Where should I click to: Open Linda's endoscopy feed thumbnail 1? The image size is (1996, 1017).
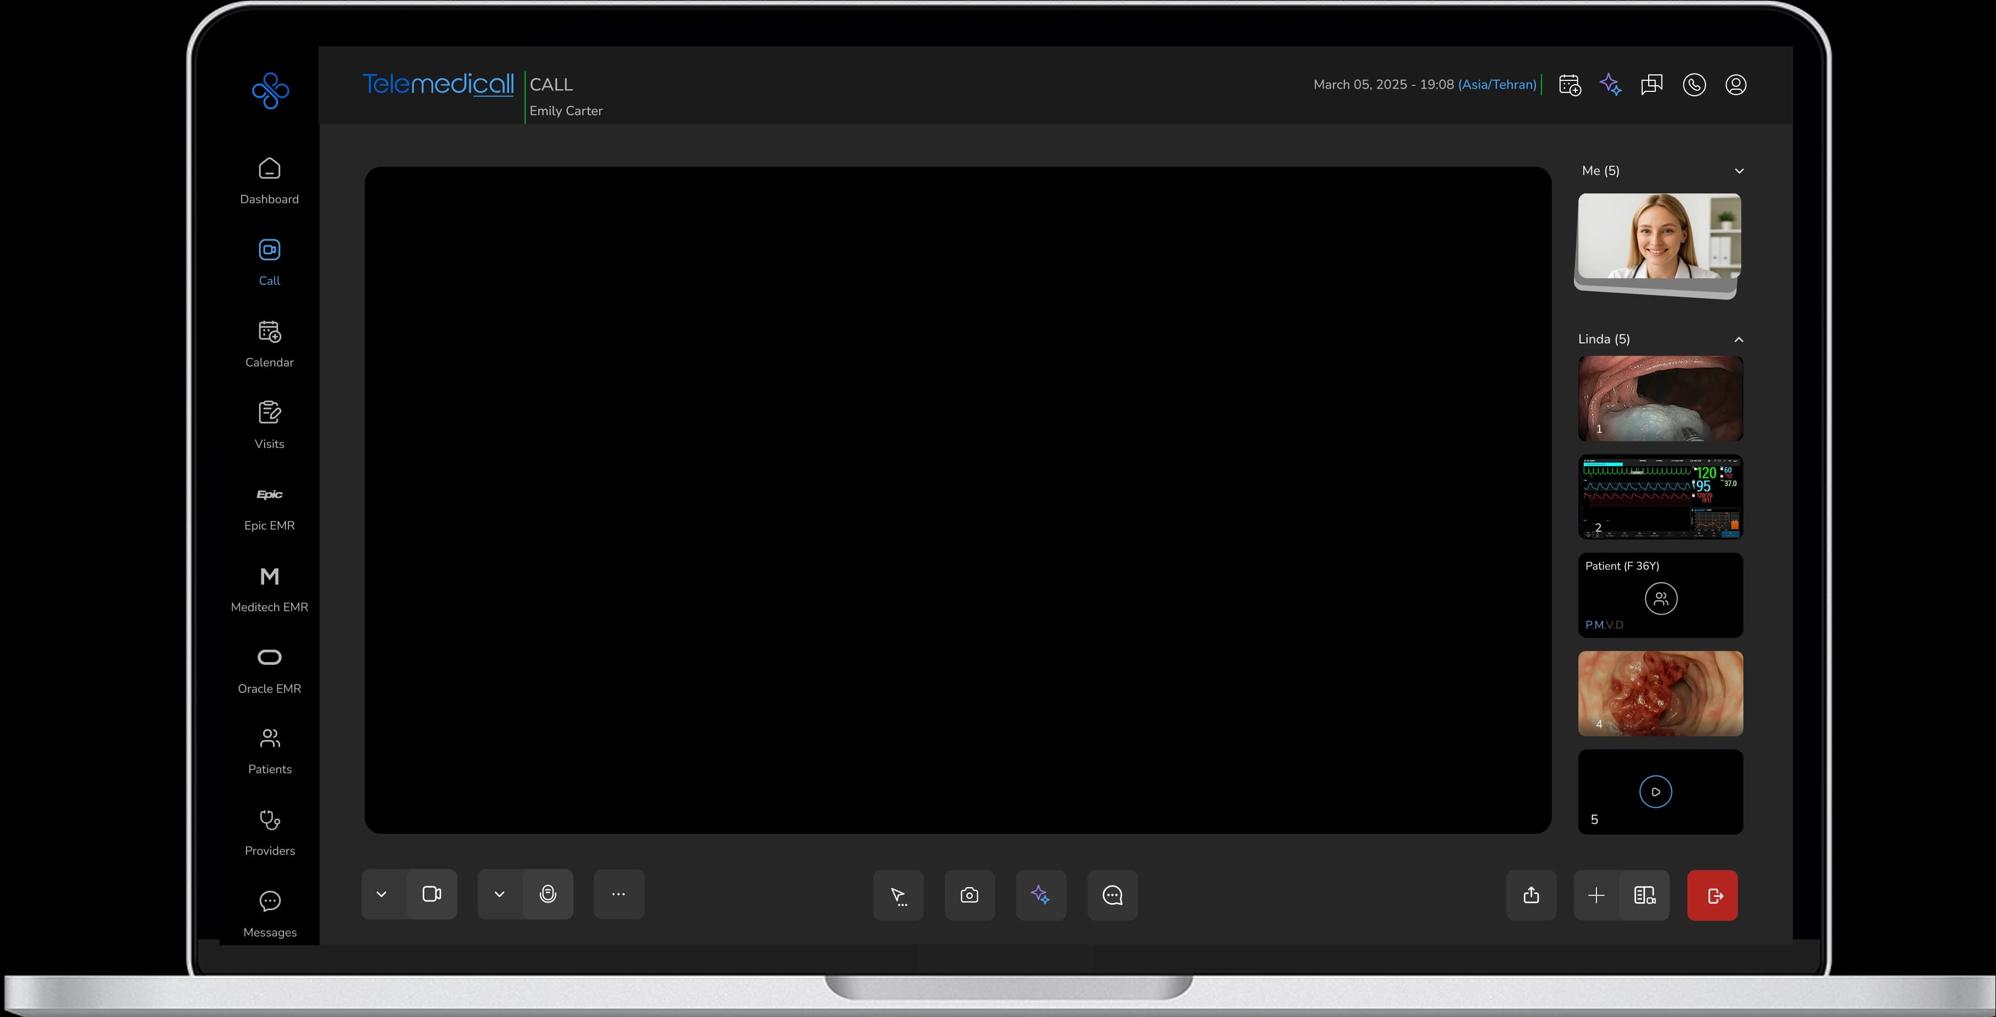(1660, 398)
